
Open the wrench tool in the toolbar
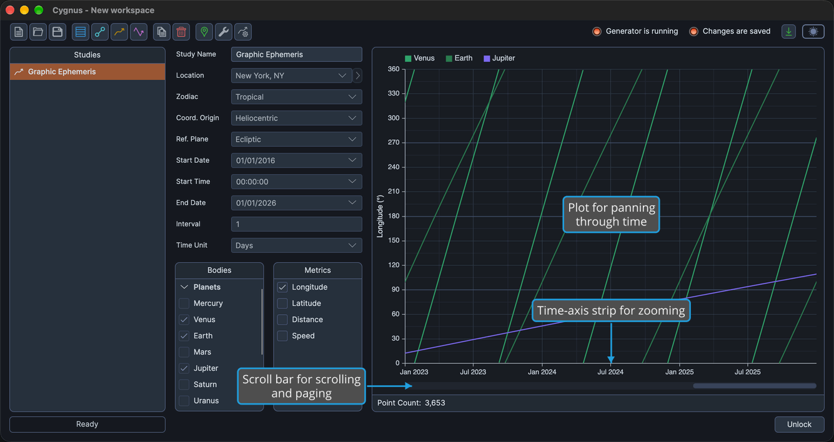(224, 32)
